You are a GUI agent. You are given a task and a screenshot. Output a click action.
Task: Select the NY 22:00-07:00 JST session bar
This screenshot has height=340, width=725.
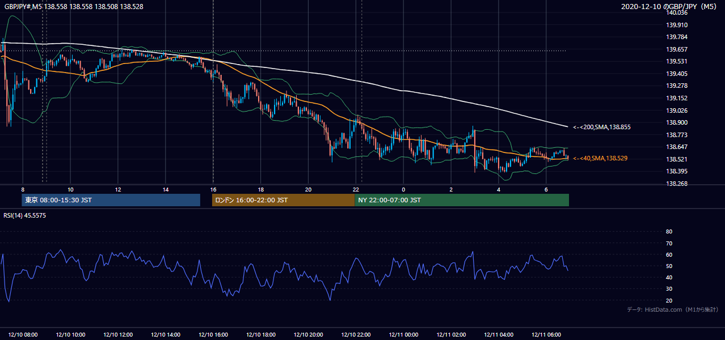pyautogui.click(x=462, y=200)
